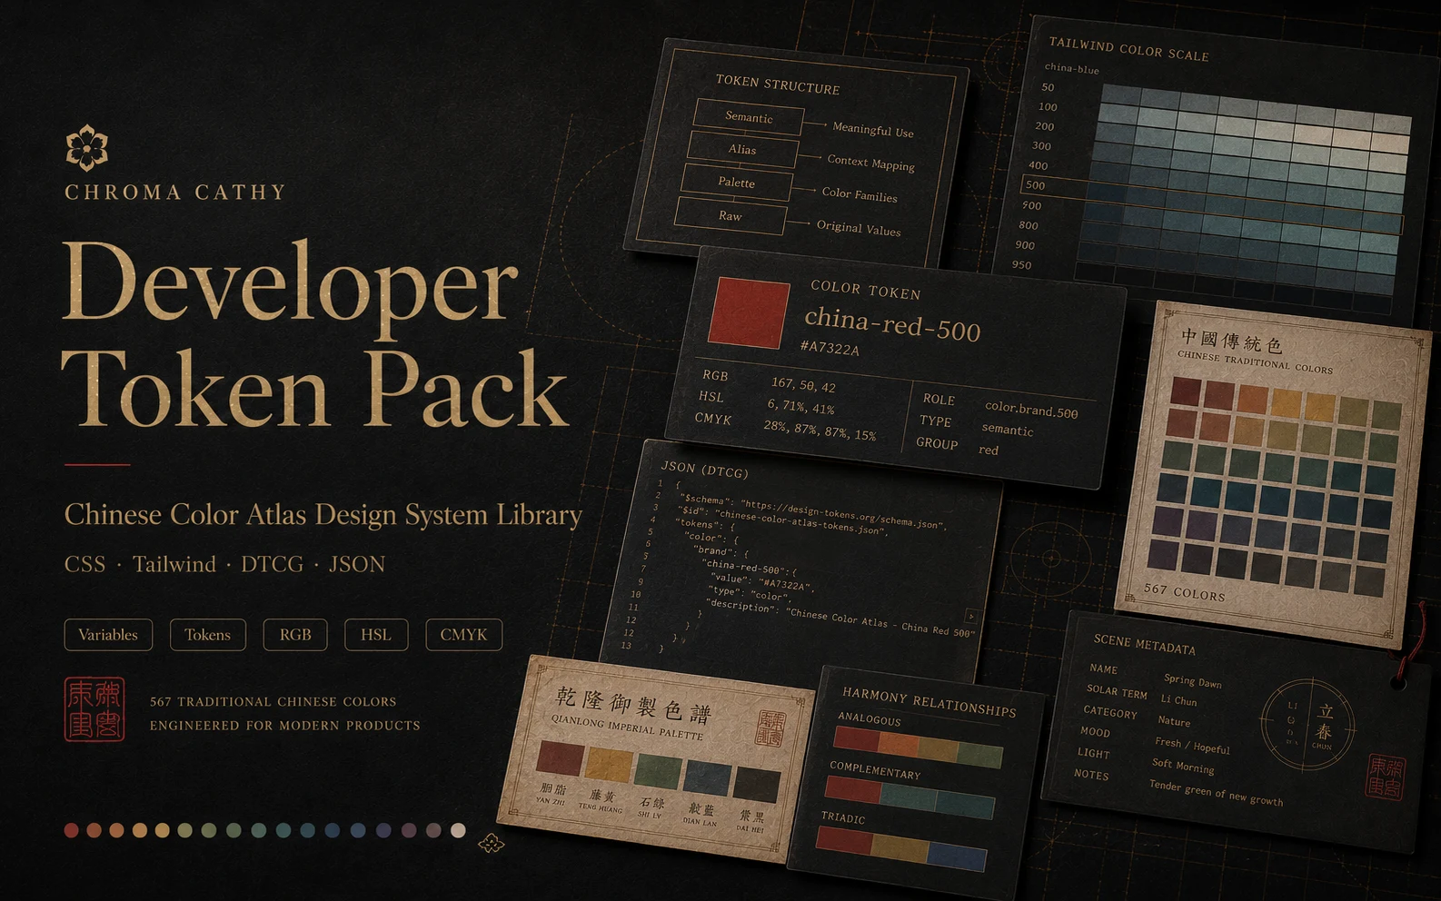Click the color.brand.500 role value
This screenshot has width=1441, height=901.
[1031, 410]
